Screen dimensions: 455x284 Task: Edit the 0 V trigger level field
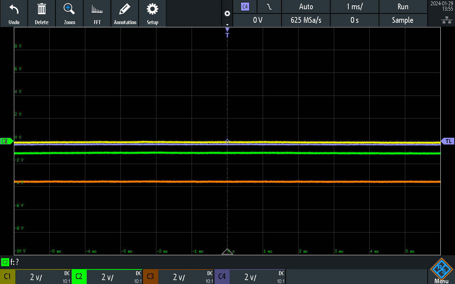(x=257, y=20)
